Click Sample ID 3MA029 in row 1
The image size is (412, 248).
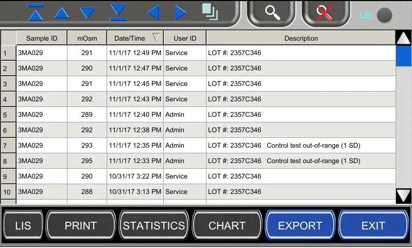click(x=42, y=53)
